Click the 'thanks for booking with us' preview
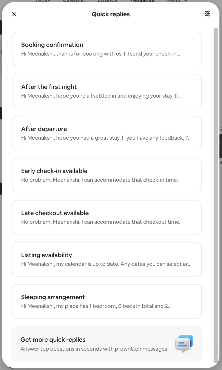The image size is (222, 370). click(x=101, y=54)
